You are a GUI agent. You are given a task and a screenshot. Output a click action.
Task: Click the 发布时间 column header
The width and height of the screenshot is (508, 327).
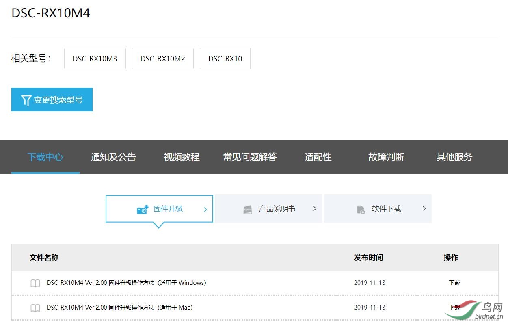368,258
